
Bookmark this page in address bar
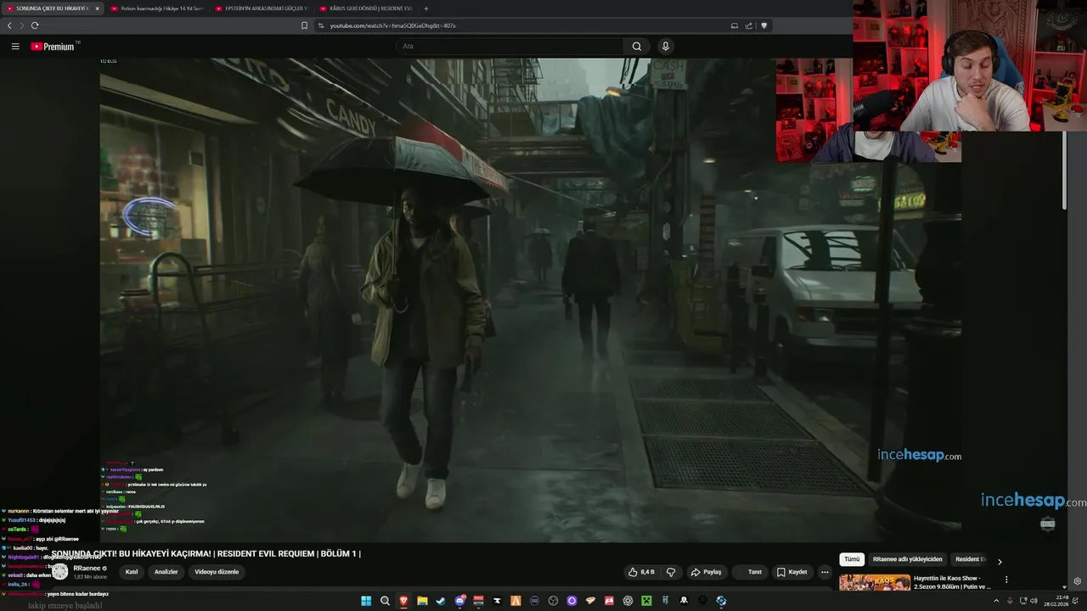click(x=304, y=25)
